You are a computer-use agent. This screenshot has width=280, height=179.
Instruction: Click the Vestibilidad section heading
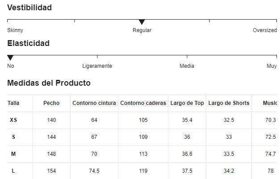(x=29, y=8)
